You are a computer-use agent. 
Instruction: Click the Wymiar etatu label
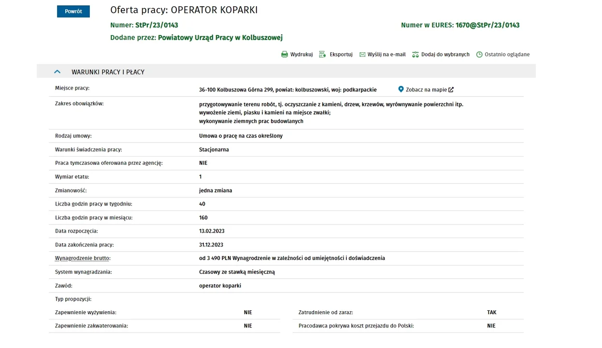coord(72,177)
